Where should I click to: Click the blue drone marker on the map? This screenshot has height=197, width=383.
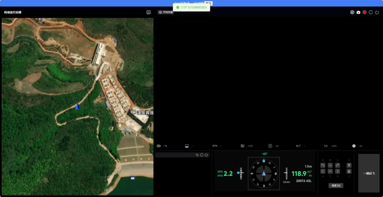click(x=77, y=106)
